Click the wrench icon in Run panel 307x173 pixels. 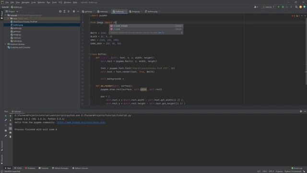6,120
